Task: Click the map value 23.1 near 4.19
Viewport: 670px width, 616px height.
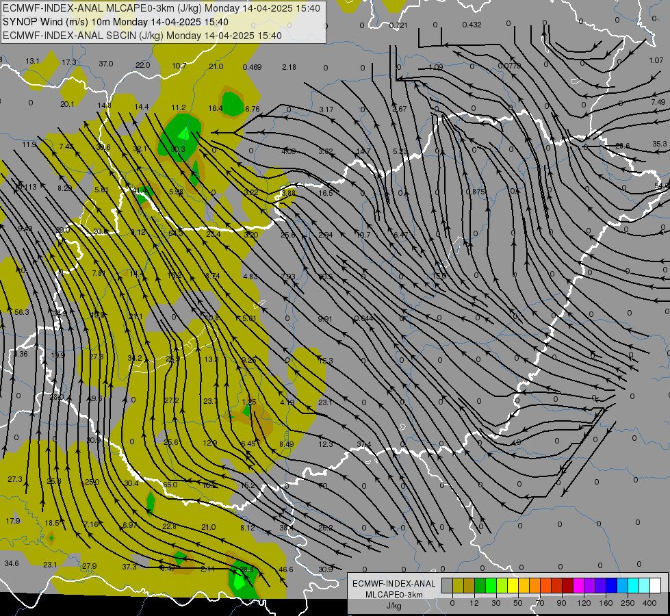Action: tap(326, 402)
